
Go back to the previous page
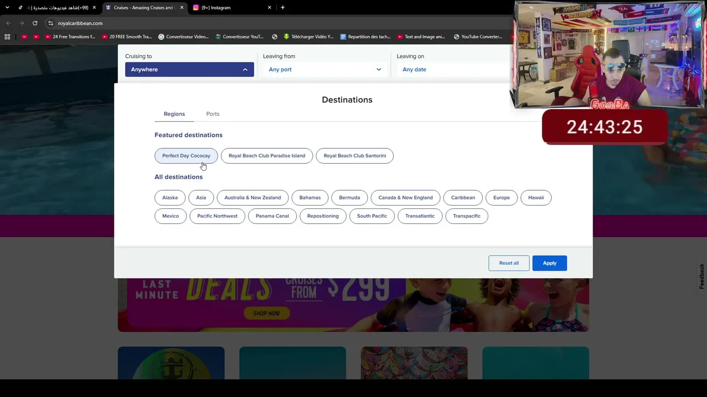pos(8,23)
